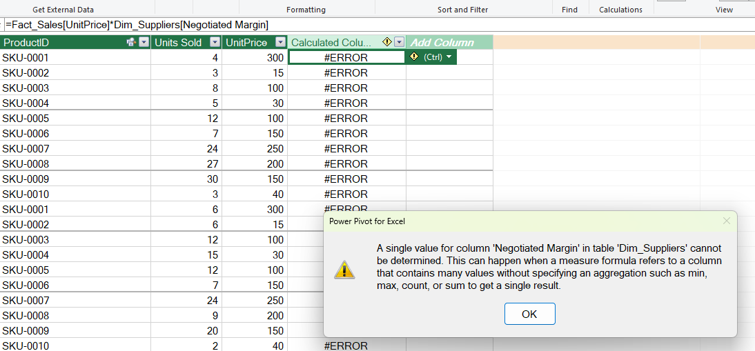
Task: Select the Units Sold column header
Action: 186,42
